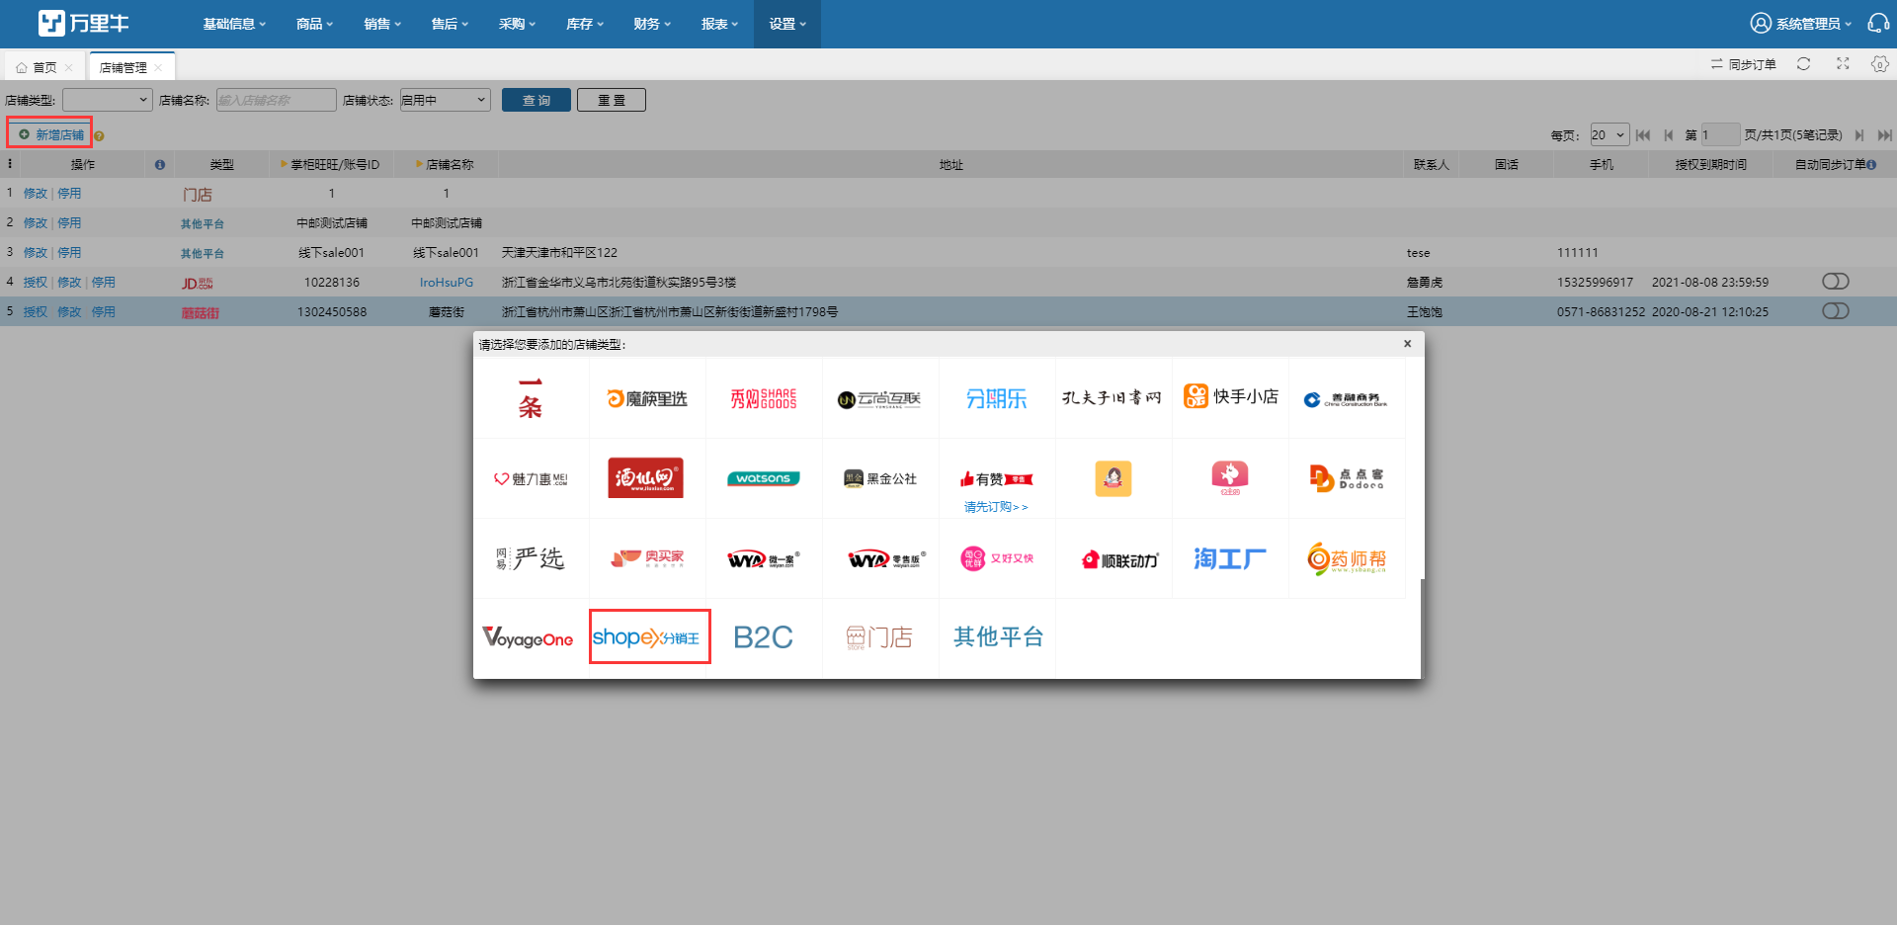Click the help icon beside 新增店铺
1897x926 pixels.
99,136
